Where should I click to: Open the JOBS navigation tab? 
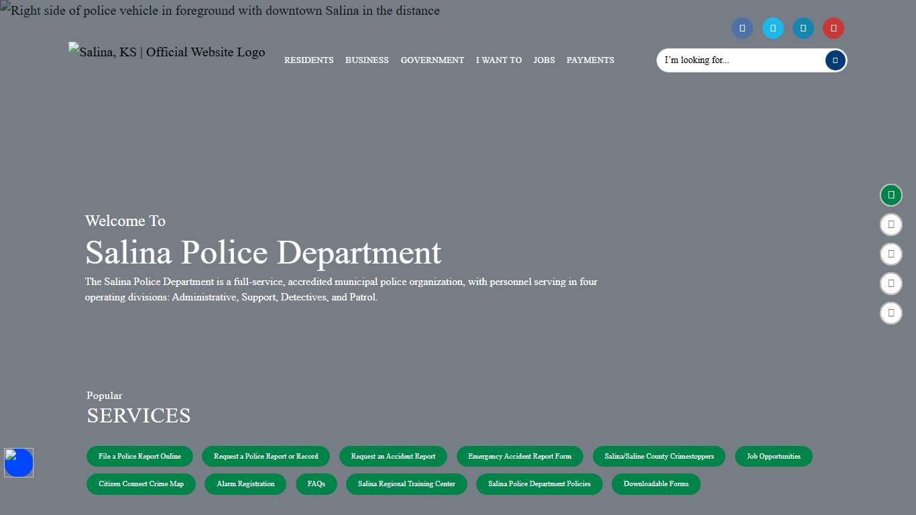[x=544, y=60]
